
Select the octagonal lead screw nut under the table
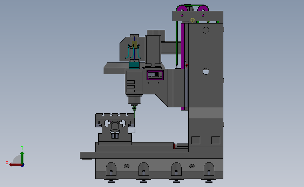tap(115, 126)
